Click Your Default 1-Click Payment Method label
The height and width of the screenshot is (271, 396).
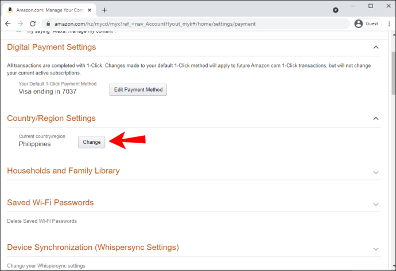pos(57,84)
